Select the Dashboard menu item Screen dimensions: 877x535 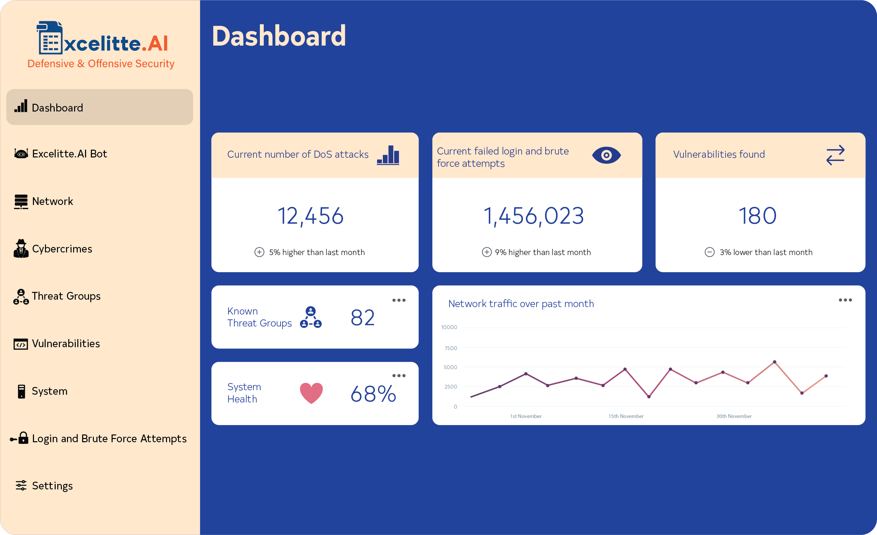click(x=101, y=107)
